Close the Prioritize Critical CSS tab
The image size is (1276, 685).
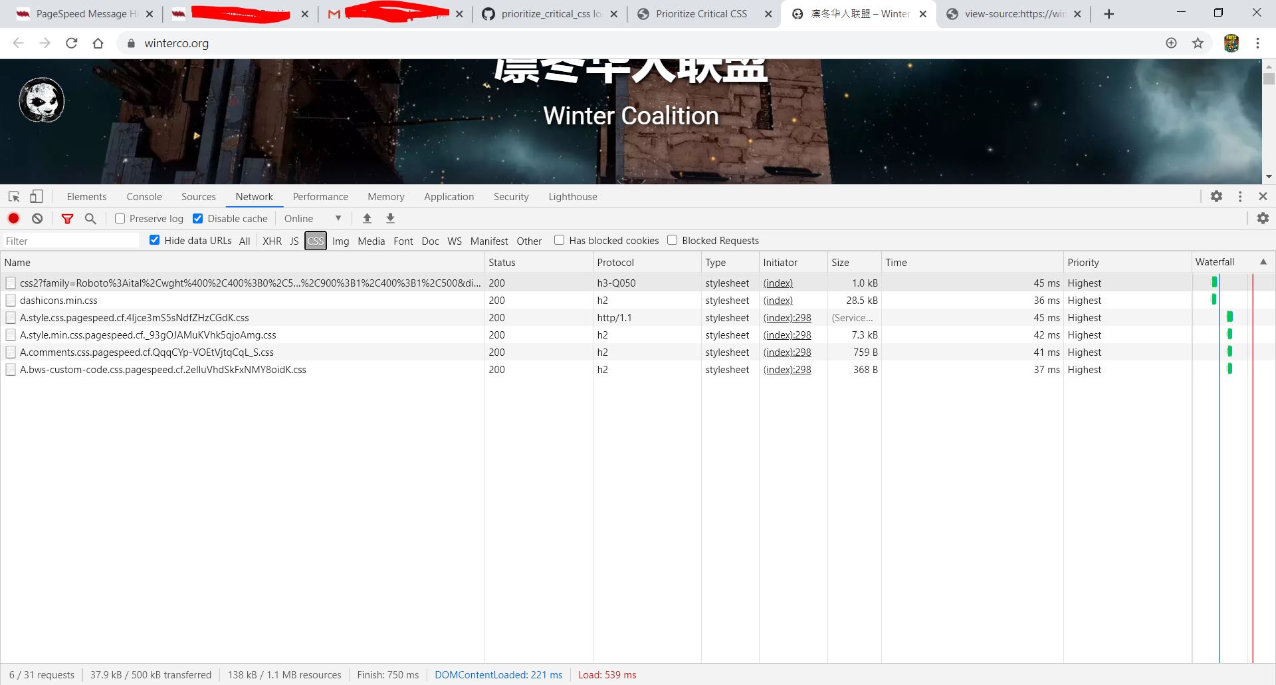(x=768, y=14)
